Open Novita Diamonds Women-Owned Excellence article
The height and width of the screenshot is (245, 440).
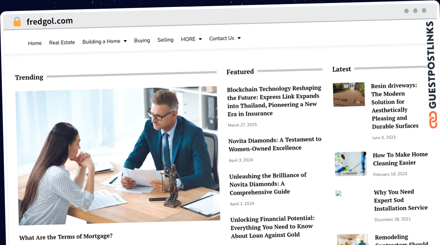click(275, 144)
